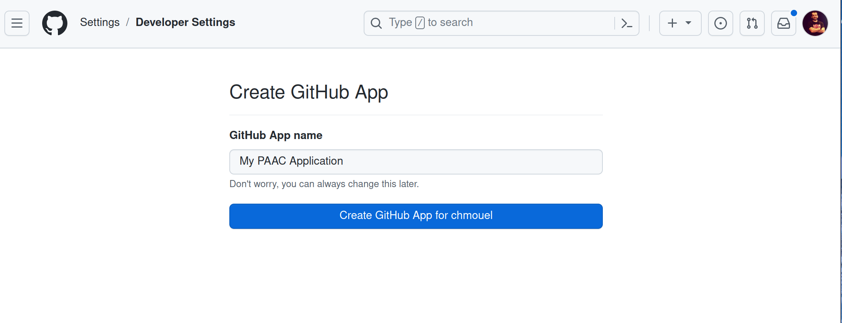Focus the GitHub App name field
This screenshot has width=842, height=323.
416,161
